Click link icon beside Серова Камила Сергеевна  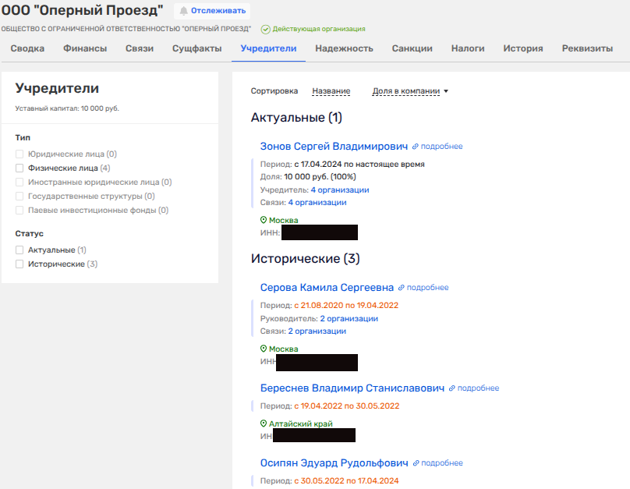tap(402, 288)
